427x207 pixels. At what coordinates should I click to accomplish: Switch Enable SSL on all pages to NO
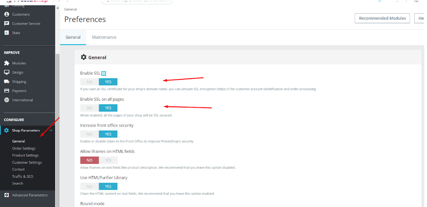coord(89,108)
